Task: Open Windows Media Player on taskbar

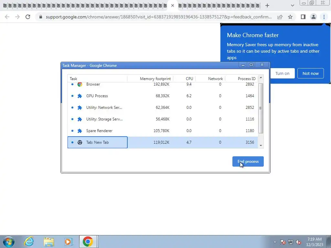Action: tap(68, 242)
